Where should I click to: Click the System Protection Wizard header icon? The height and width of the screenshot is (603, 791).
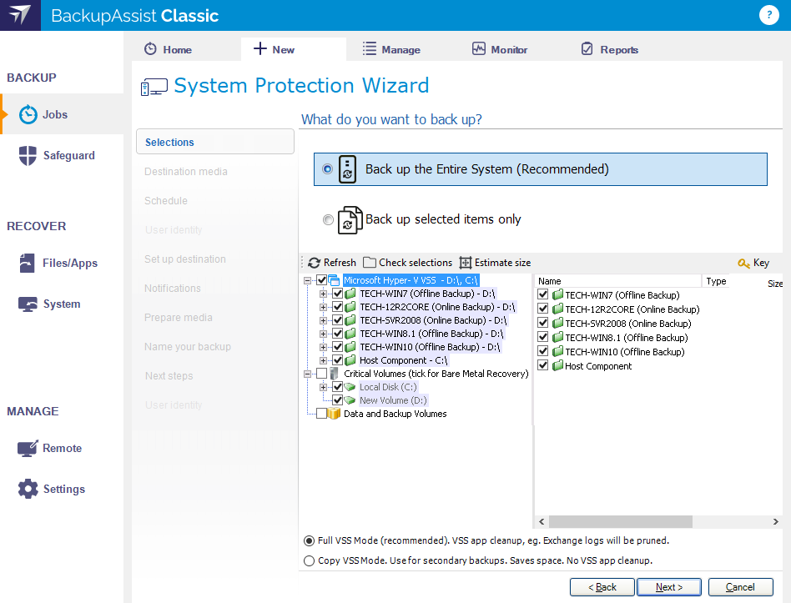click(154, 87)
